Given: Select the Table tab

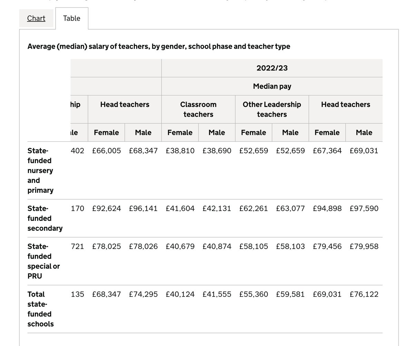Looking at the screenshot, I should coord(71,18).
